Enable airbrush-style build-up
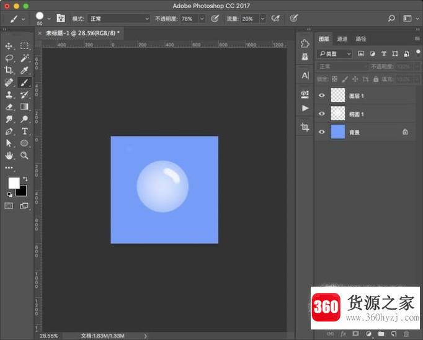The width and height of the screenshot is (423, 340). (275, 19)
